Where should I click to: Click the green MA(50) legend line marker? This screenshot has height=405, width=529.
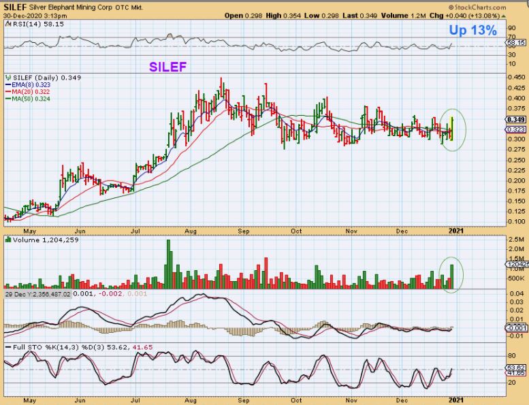[x=8, y=99]
